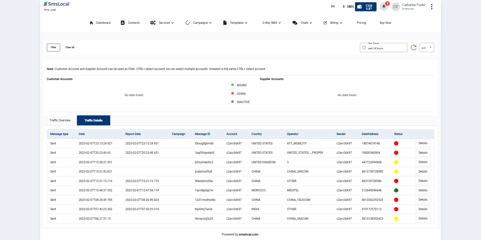
Task: Click the green status dot for MEDITEL
Action: coord(396,190)
